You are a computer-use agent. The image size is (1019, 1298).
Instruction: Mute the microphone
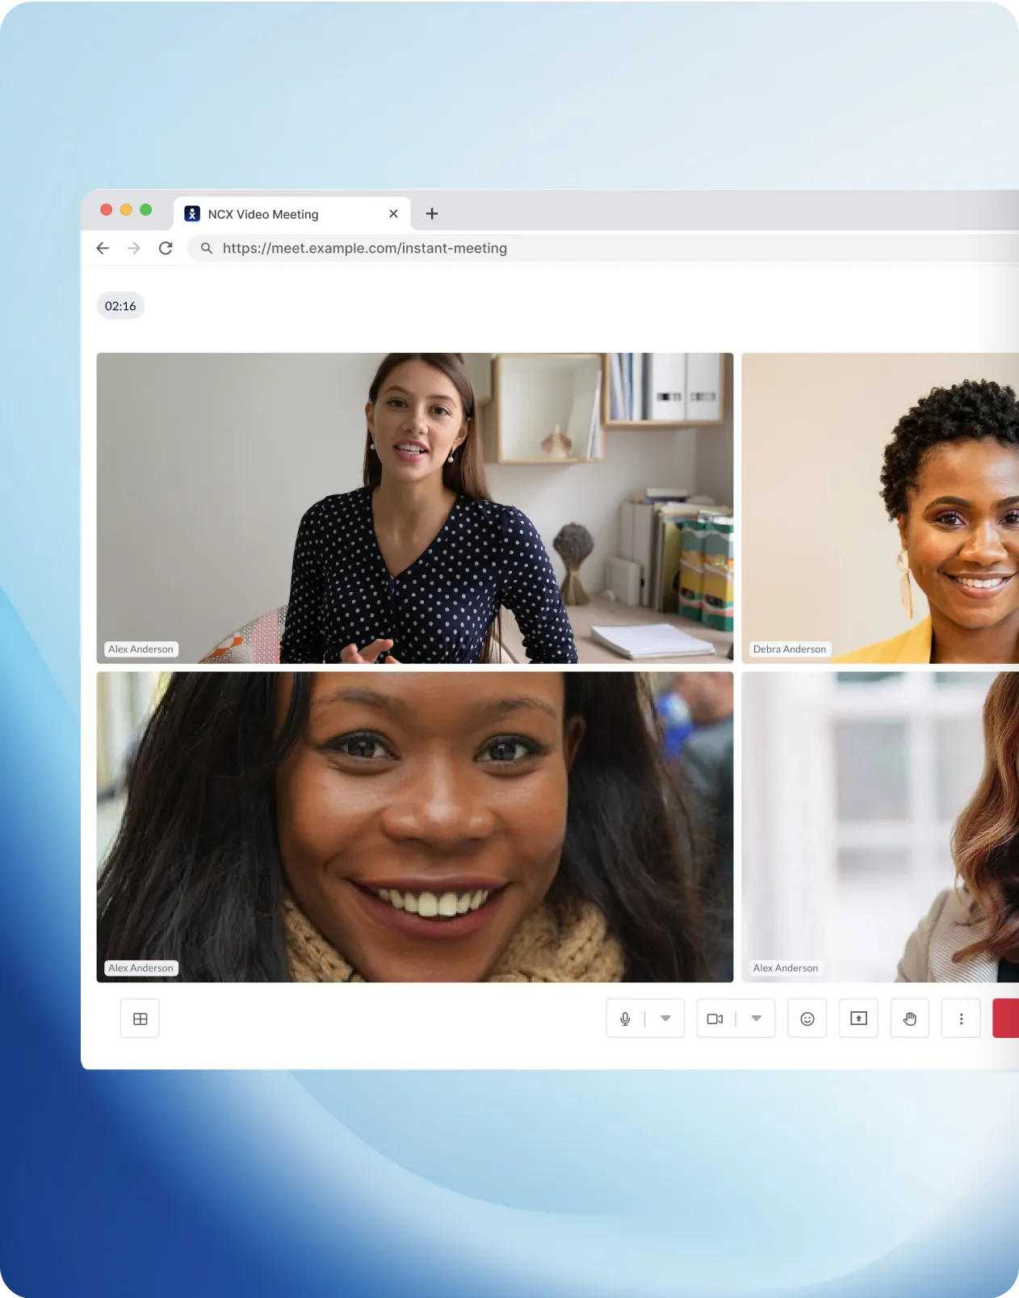625,1019
